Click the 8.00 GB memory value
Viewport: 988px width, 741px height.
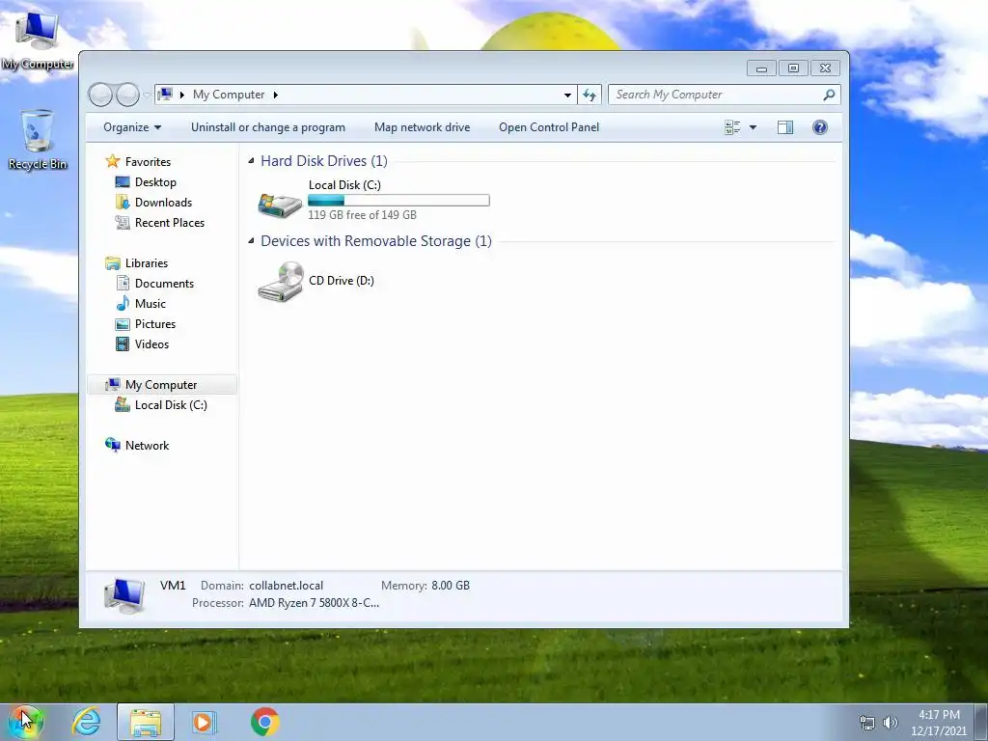point(451,586)
